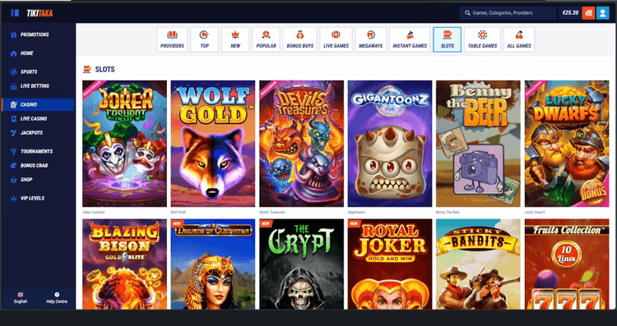Select the Table Games category tab

coord(482,39)
